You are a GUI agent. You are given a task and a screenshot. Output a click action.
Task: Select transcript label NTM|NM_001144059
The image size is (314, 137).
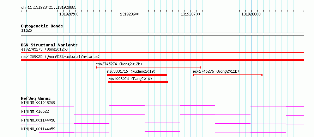pyautogui.click(x=38, y=129)
